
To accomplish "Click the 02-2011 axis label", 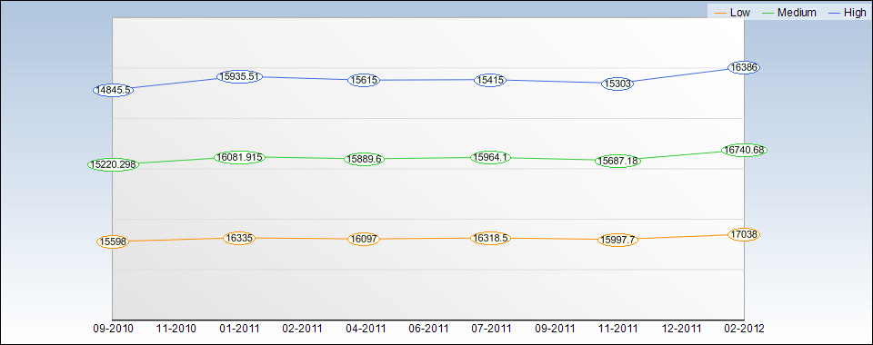I will (x=302, y=329).
